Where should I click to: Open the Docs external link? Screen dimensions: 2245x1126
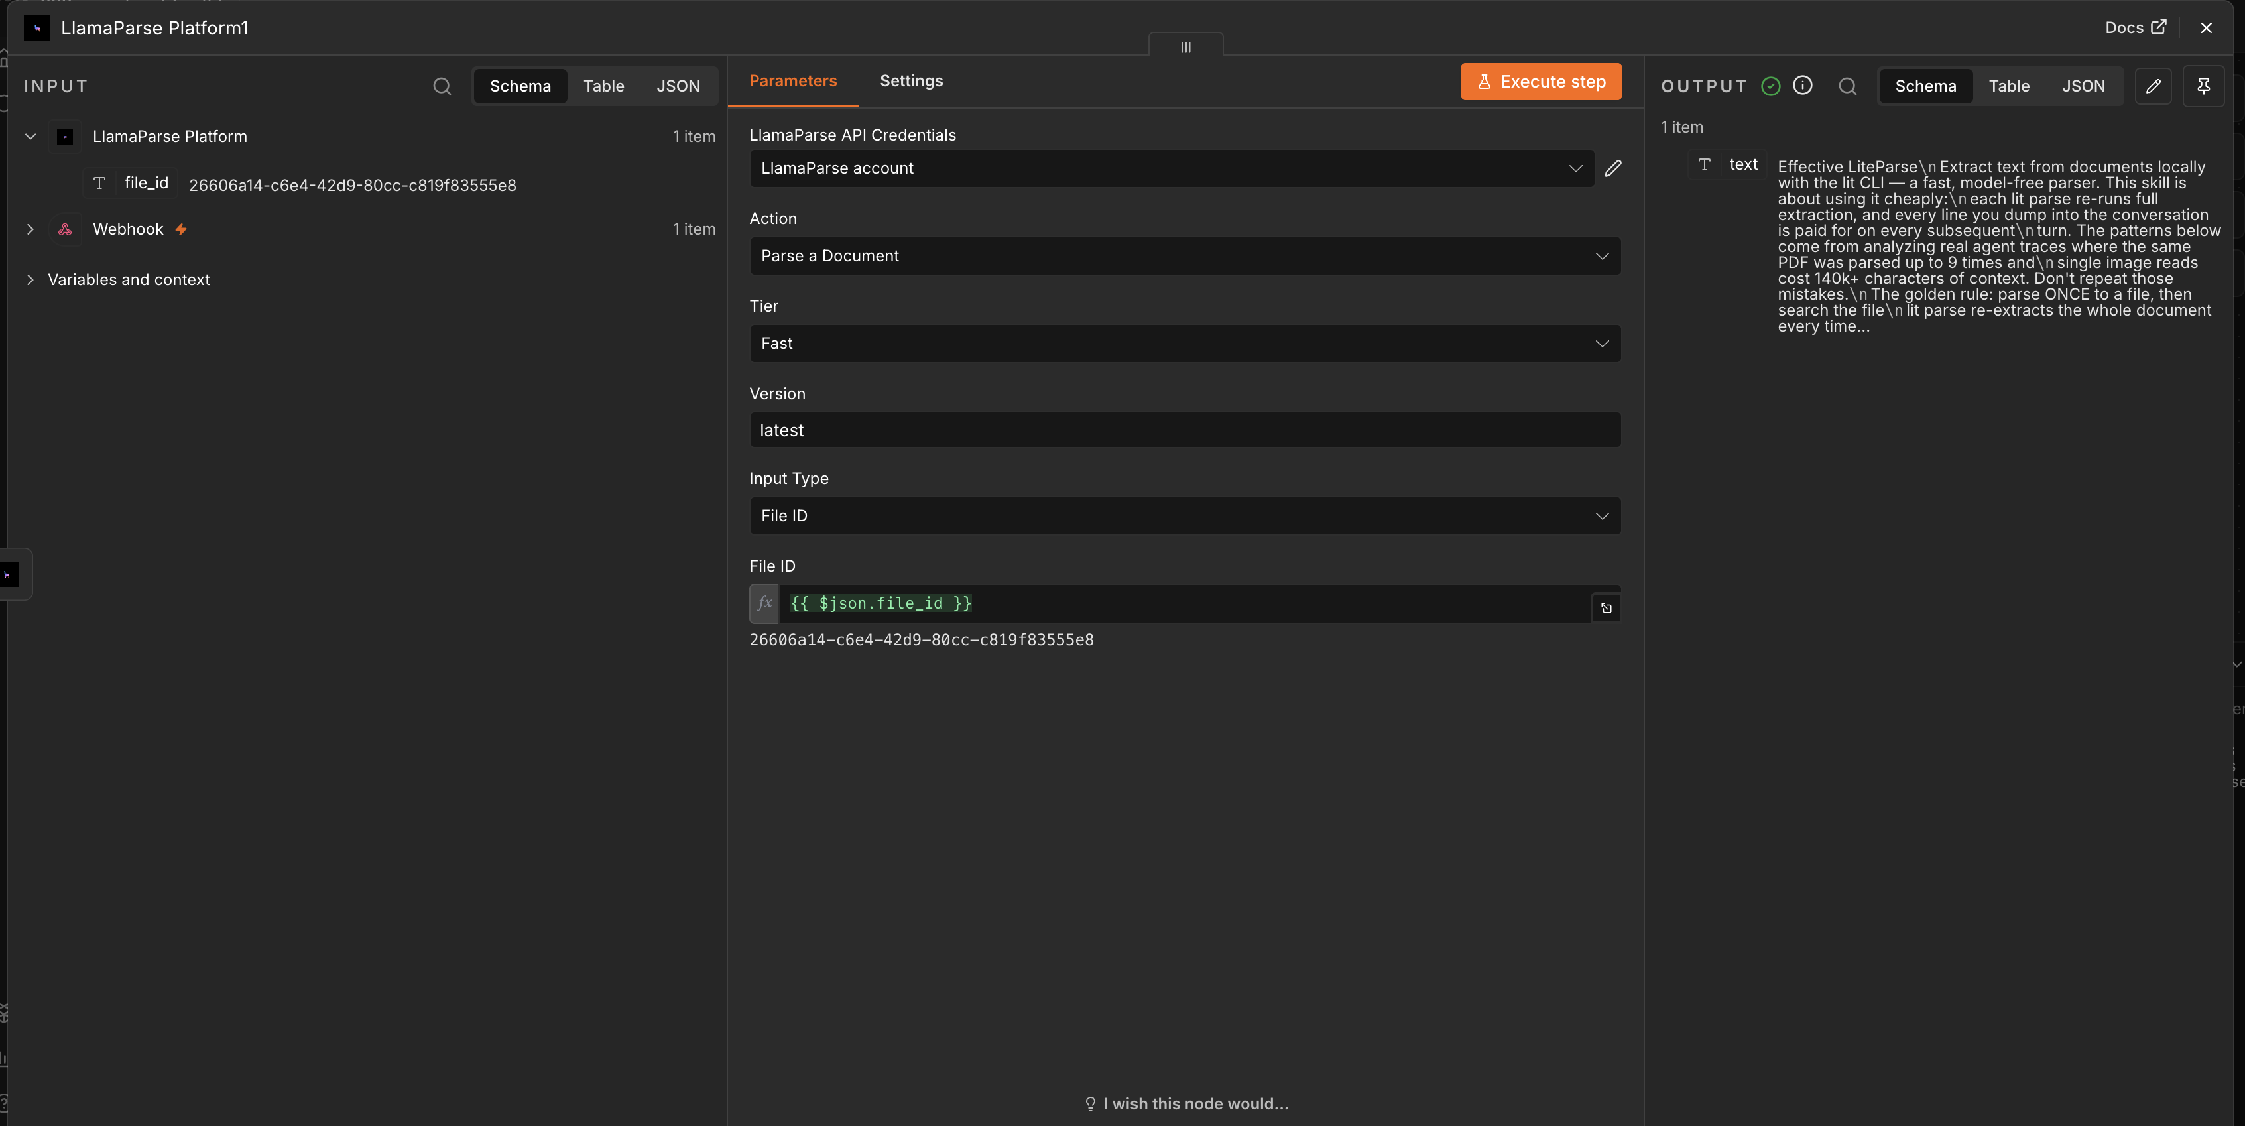[x=2135, y=28]
